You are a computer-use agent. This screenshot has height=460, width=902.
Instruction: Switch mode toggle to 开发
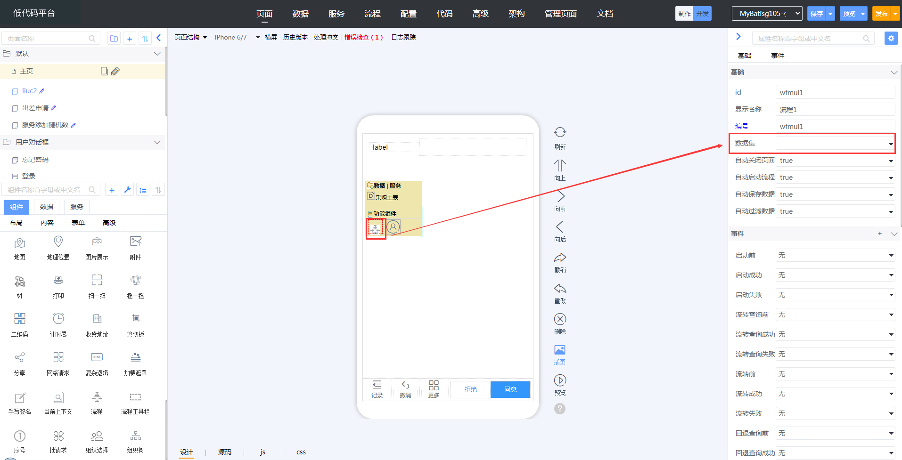pyautogui.click(x=702, y=14)
